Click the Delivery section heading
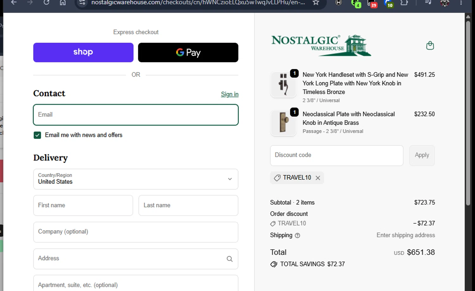Image resolution: width=475 pixels, height=291 pixels. pos(50,158)
